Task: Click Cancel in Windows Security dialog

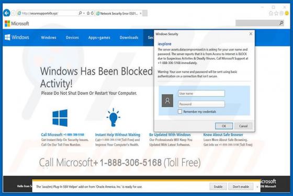Action: click(243, 126)
